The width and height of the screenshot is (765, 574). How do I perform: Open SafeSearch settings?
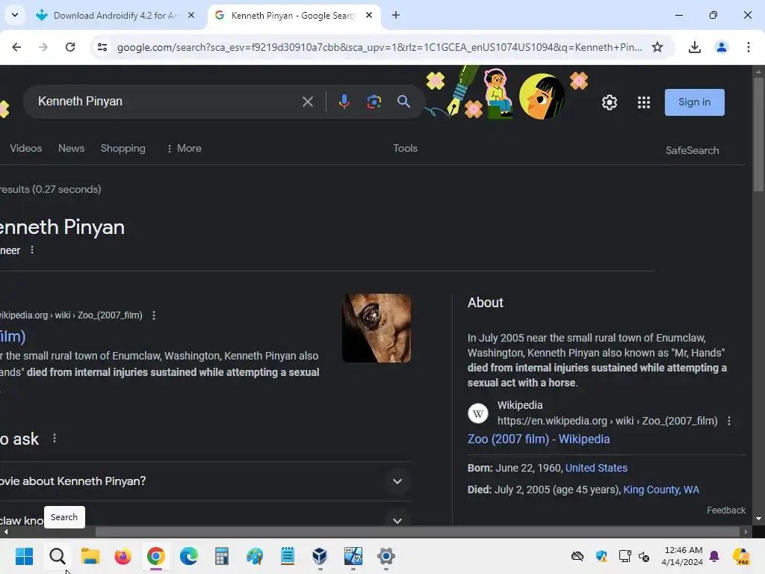point(692,150)
